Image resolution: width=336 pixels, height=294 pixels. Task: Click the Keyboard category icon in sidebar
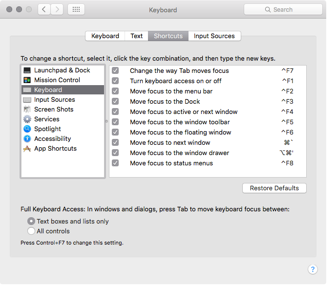pyautogui.click(x=27, y=90)
